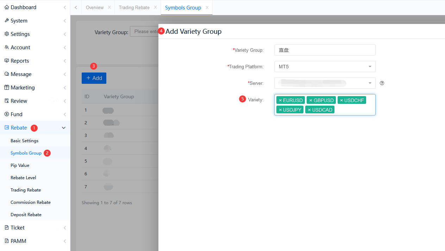Click the Review menu item
The width and height of the screenshot is (445, 251).
pyautogui.click(x=35, y=101)
